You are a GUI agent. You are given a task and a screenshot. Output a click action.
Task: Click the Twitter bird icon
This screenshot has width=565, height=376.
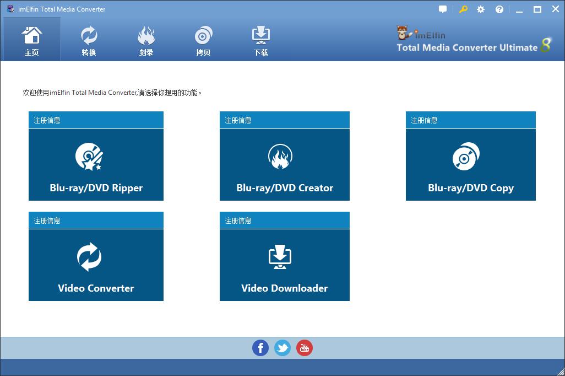tap(282, 348)
